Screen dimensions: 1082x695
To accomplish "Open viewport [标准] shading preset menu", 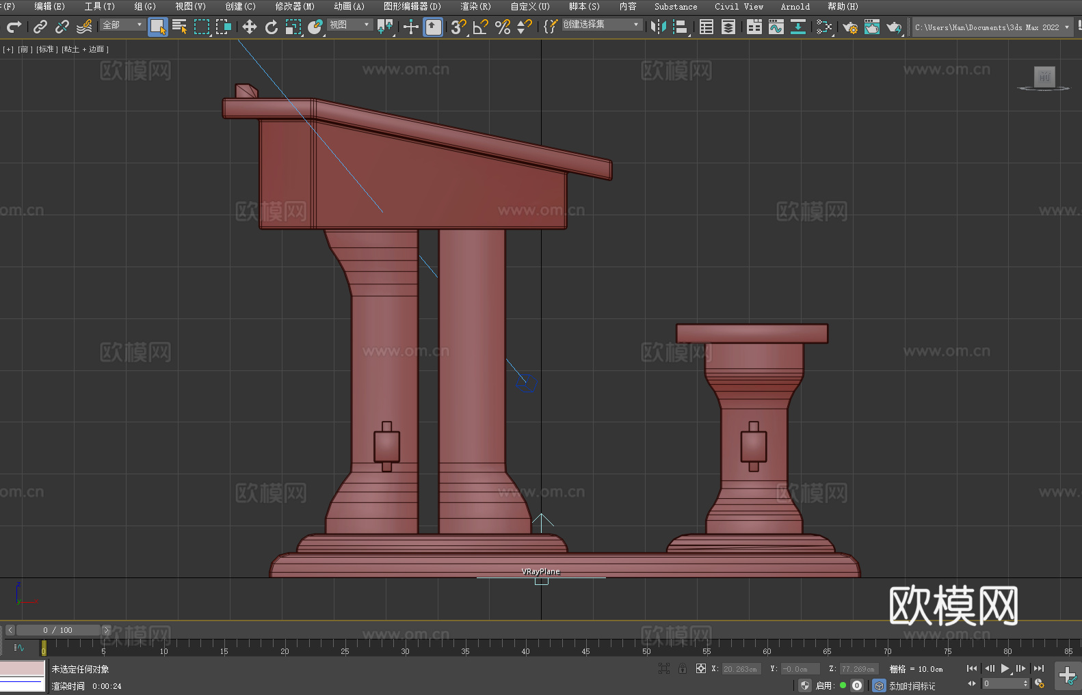I will (47, 49).
